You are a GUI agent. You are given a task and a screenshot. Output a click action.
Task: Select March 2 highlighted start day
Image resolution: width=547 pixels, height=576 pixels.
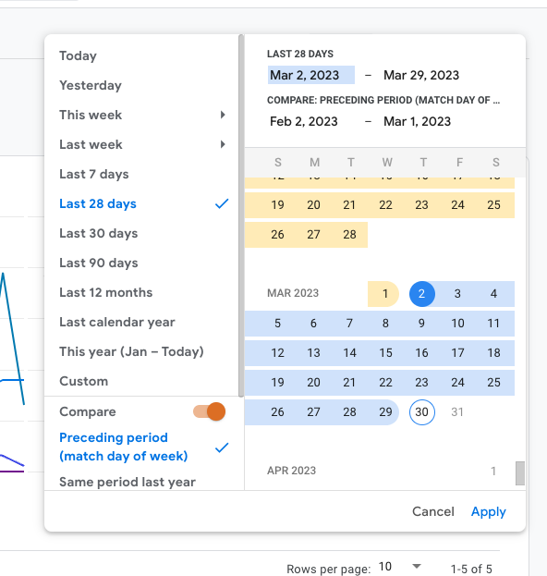point(422,294)
